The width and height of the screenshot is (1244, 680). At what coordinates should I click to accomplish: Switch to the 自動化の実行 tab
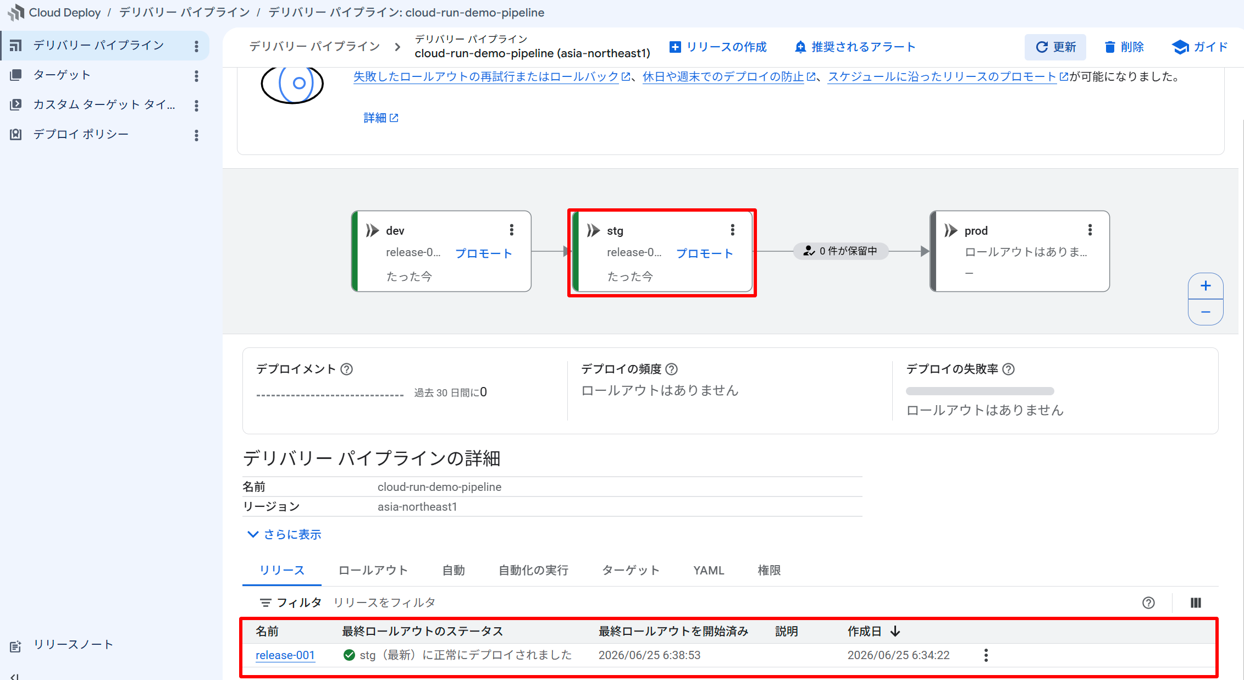point(533,571)
